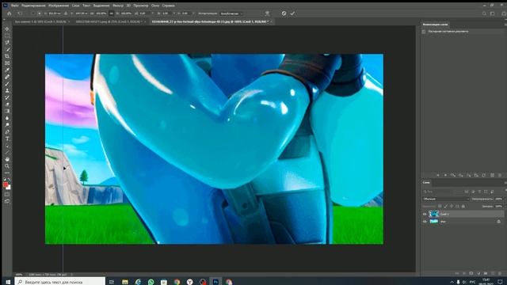Image resolution: width=507 pixels, height=285 pixels.
Task: Open File Explorer from the taskbar
Action: (x=125, y=282)
